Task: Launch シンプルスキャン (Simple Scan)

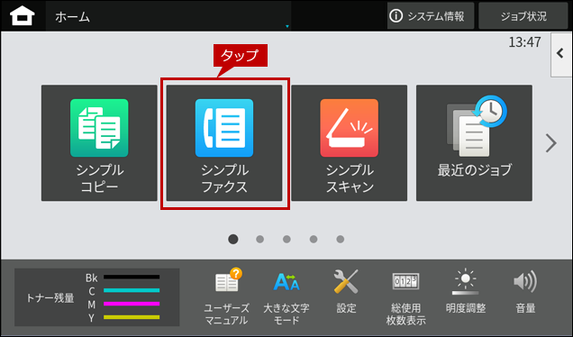Action: 349,143
